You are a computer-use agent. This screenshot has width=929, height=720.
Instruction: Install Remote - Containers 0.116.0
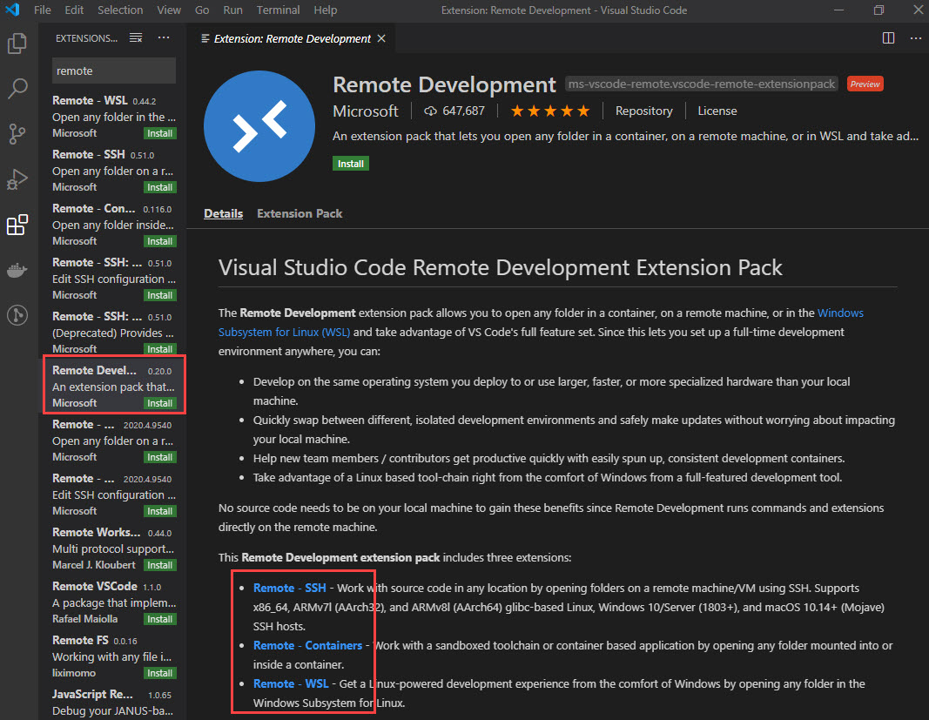pyautogui.click(x=160, y=241)
